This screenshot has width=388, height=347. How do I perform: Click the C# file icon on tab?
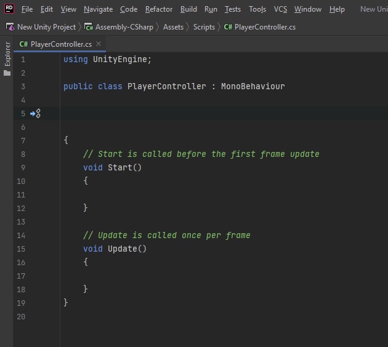coord(23,44)
